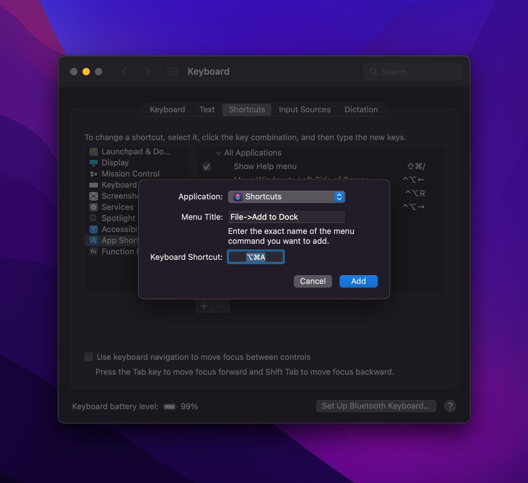The width and height of the screenshot is (528, 483).
Task: Select the App Shortcuts sidebar icon
Action: click(x=93, y=240)
